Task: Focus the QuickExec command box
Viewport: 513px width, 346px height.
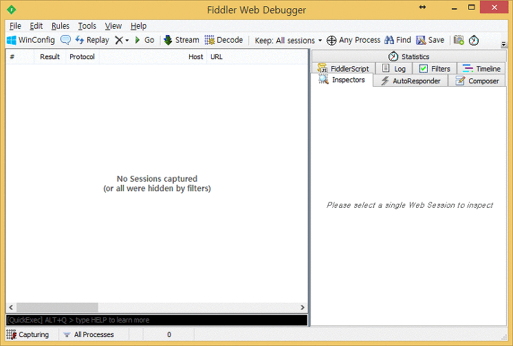Action: (x=157, y=320)
